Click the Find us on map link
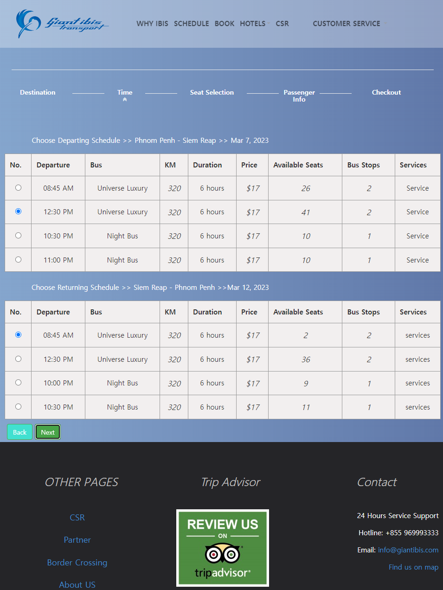This screenshot has height=590, width=443. coord(413,567)
